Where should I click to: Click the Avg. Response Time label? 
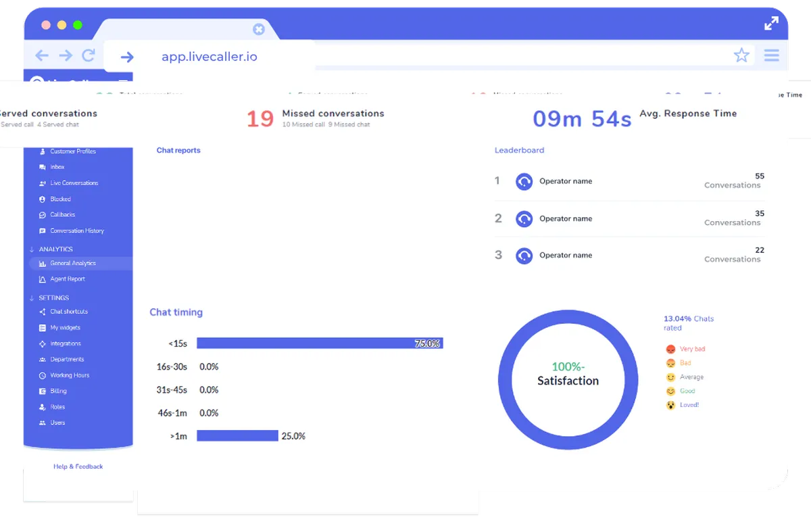[688, 114]
